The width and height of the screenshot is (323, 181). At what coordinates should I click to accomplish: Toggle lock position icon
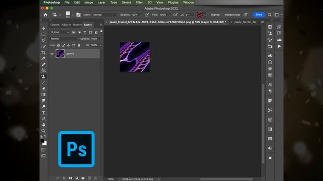tap(69, 45)
